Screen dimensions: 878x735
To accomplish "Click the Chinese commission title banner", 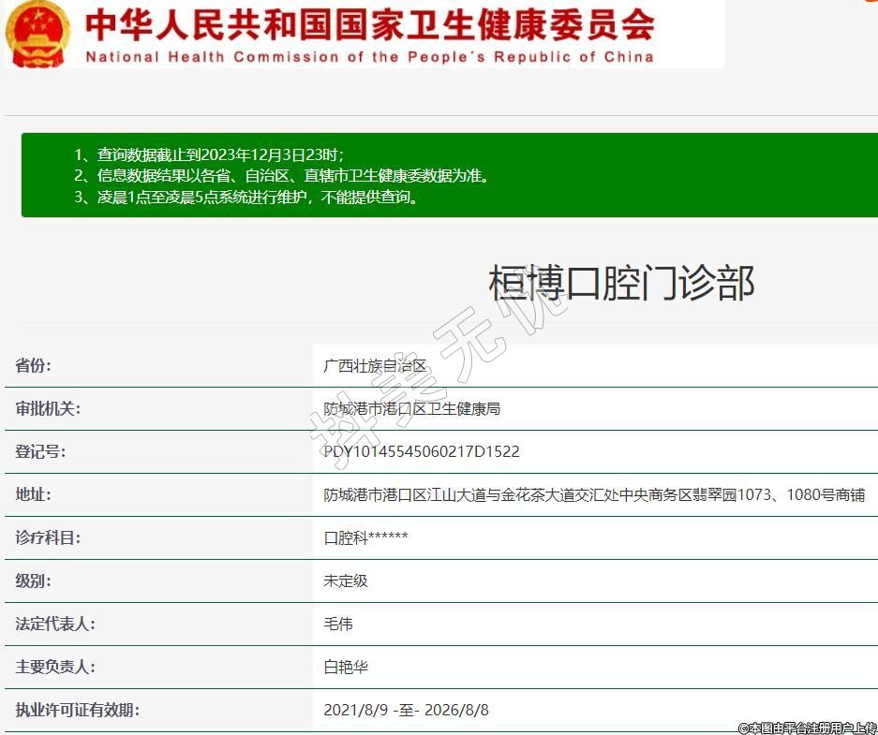I will click(369, 25).
